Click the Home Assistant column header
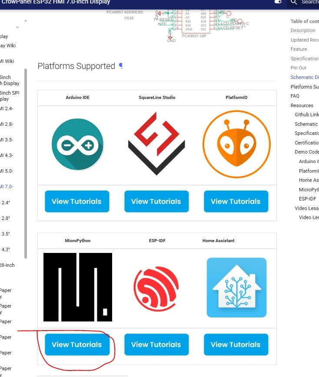This screenshot has width=319, height=377. [x=218, y=241]
